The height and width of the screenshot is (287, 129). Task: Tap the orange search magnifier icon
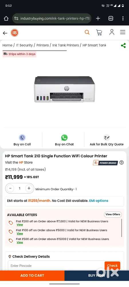(x=87, y=32)
